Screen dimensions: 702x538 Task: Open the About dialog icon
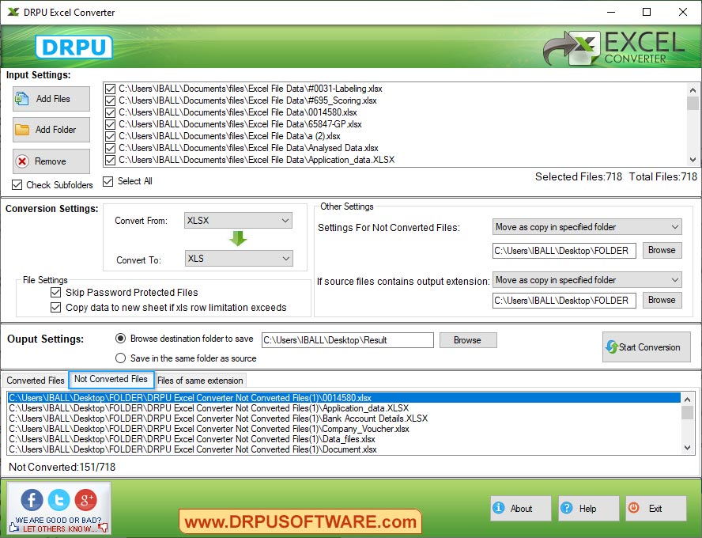pos(500,508)
